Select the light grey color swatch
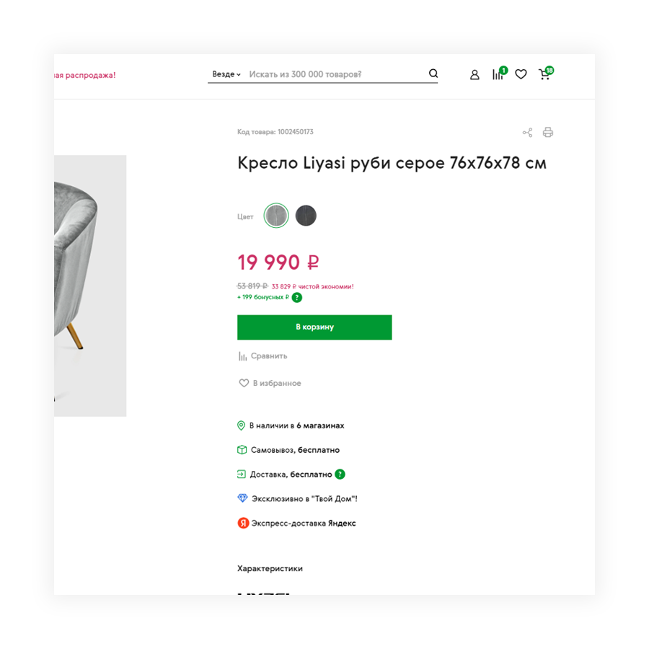Screen dimensions: 649x649 [276, 216]
